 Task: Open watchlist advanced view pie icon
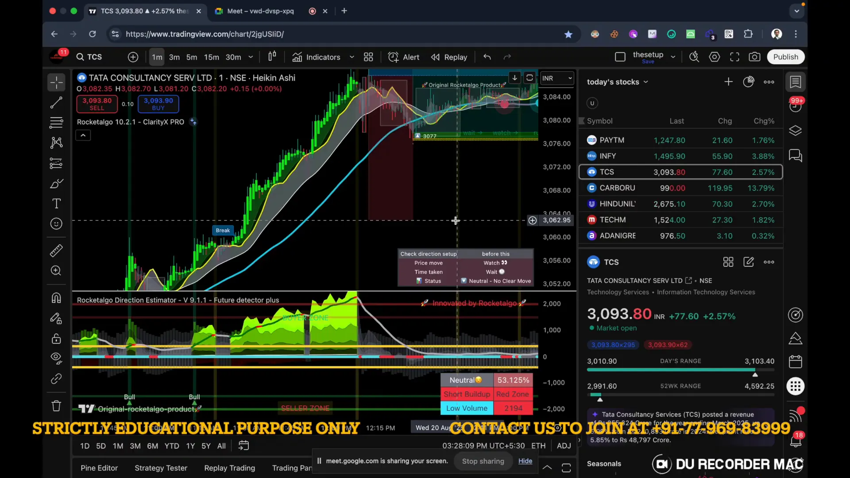click(749, 82)
